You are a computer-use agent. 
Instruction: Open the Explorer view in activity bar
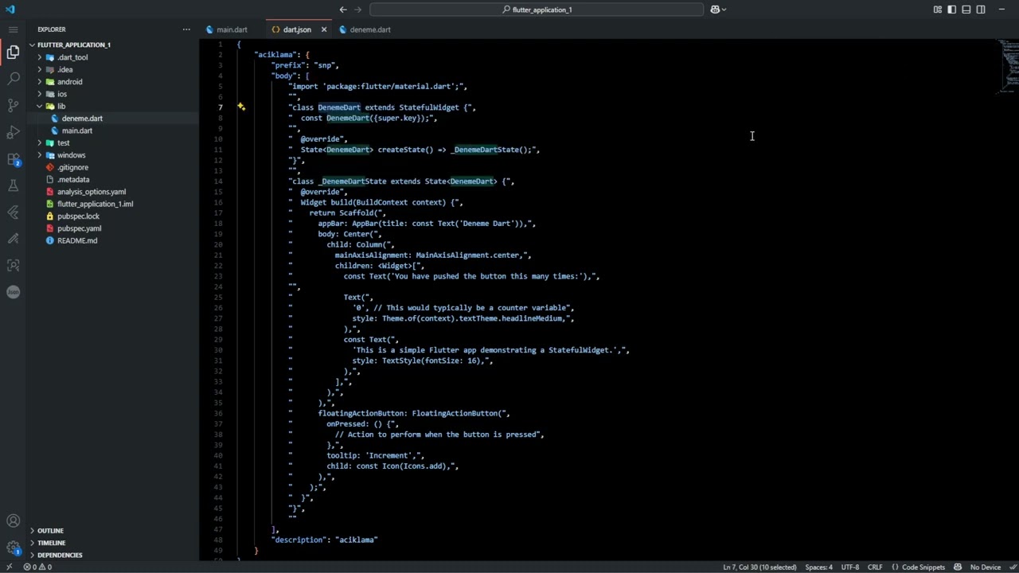pos(13,53)
